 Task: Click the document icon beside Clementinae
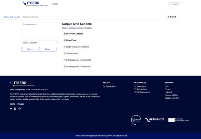(x=65, y=53)
